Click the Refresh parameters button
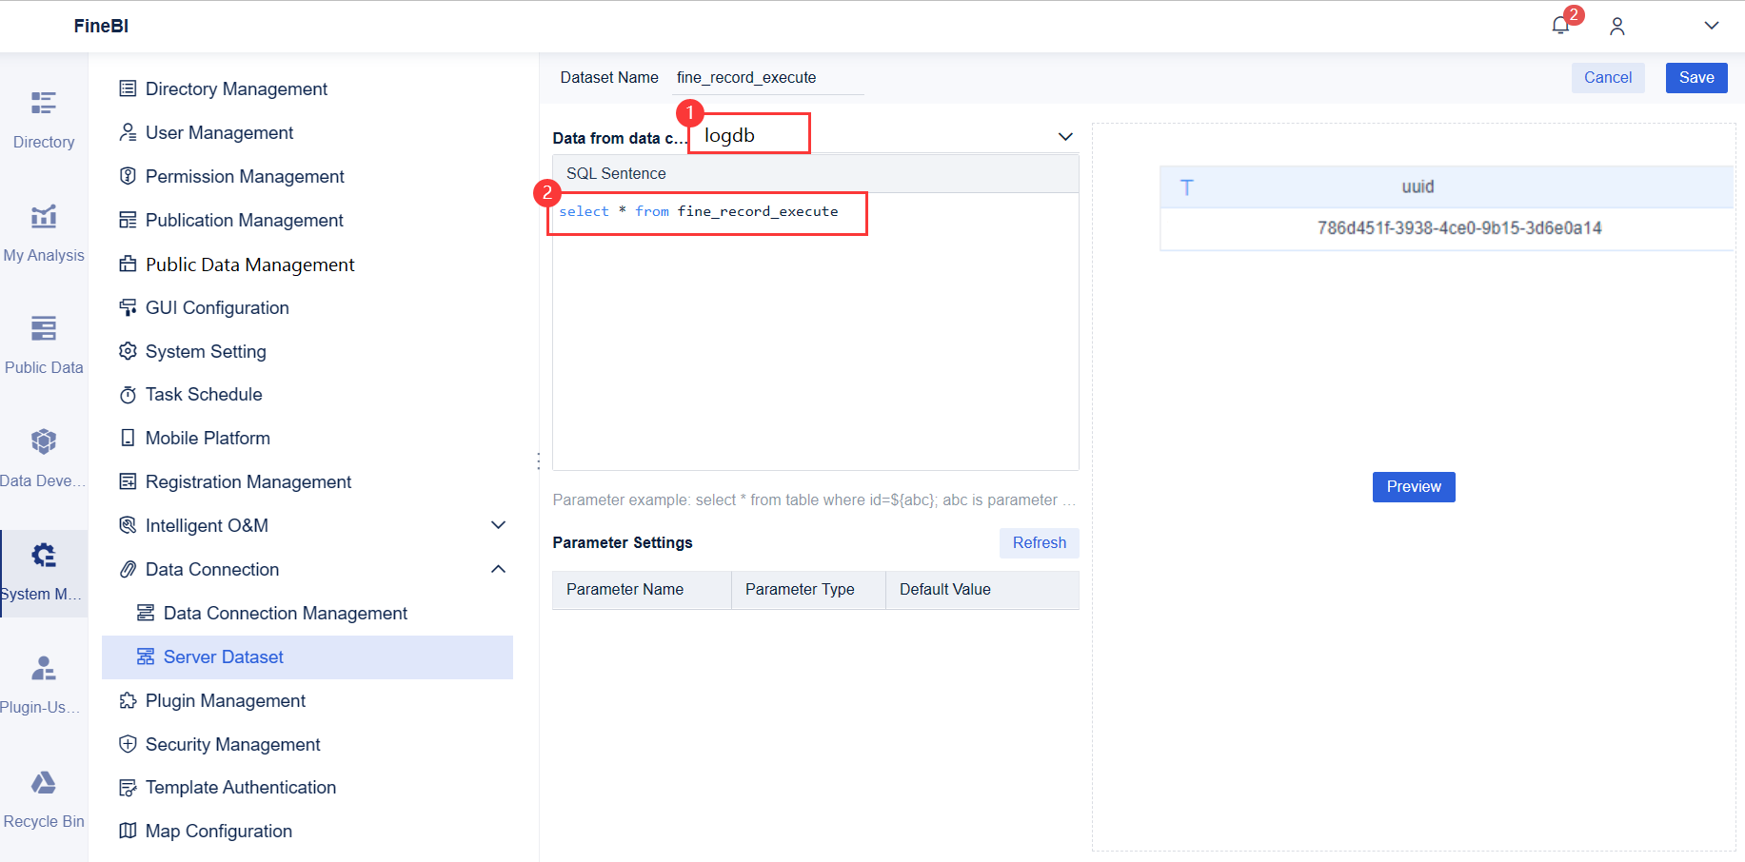The width and height of the screenshot is (1745, 862). click(x=1039, y=543)
